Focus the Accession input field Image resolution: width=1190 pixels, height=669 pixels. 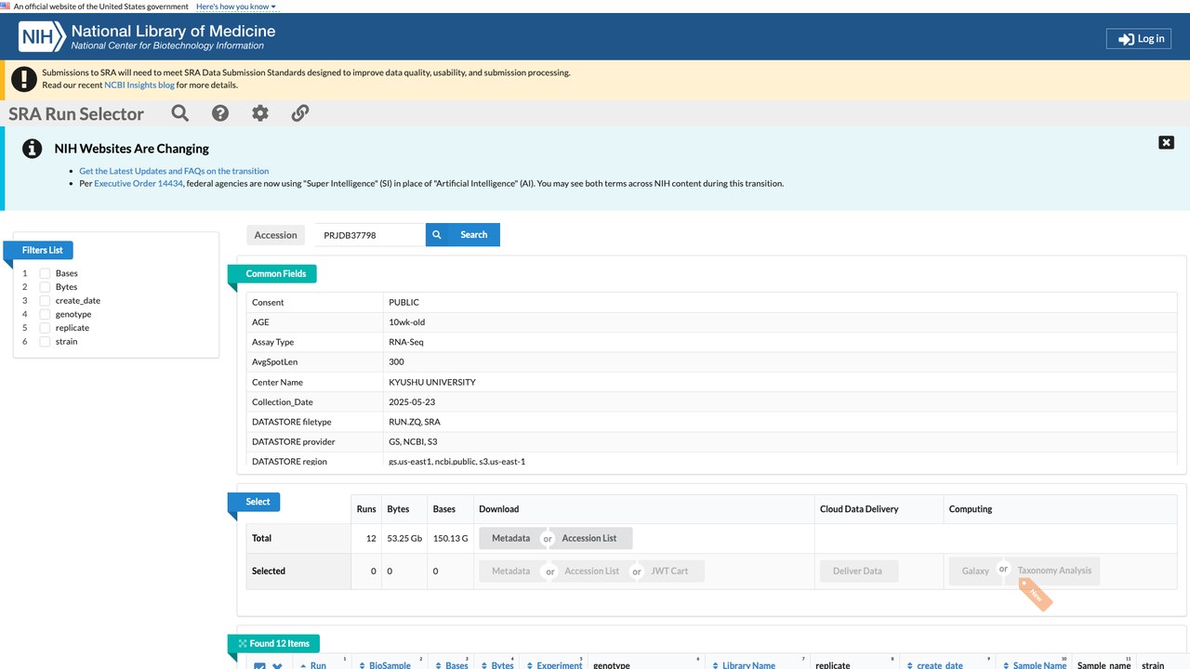[x=369, y=235]
